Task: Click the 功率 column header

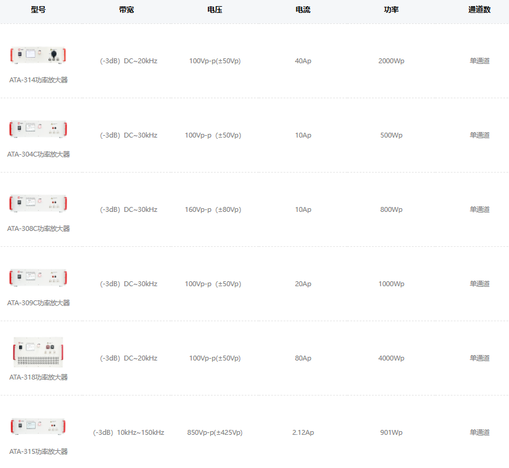Action: (391, 10)
